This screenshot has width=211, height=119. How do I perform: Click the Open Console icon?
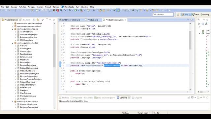[x=198, y=98]
